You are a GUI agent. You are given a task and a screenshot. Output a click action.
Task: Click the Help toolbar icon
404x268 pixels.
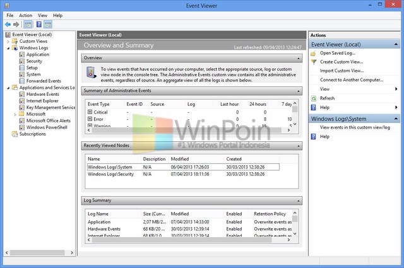click(x=39, y=25)
